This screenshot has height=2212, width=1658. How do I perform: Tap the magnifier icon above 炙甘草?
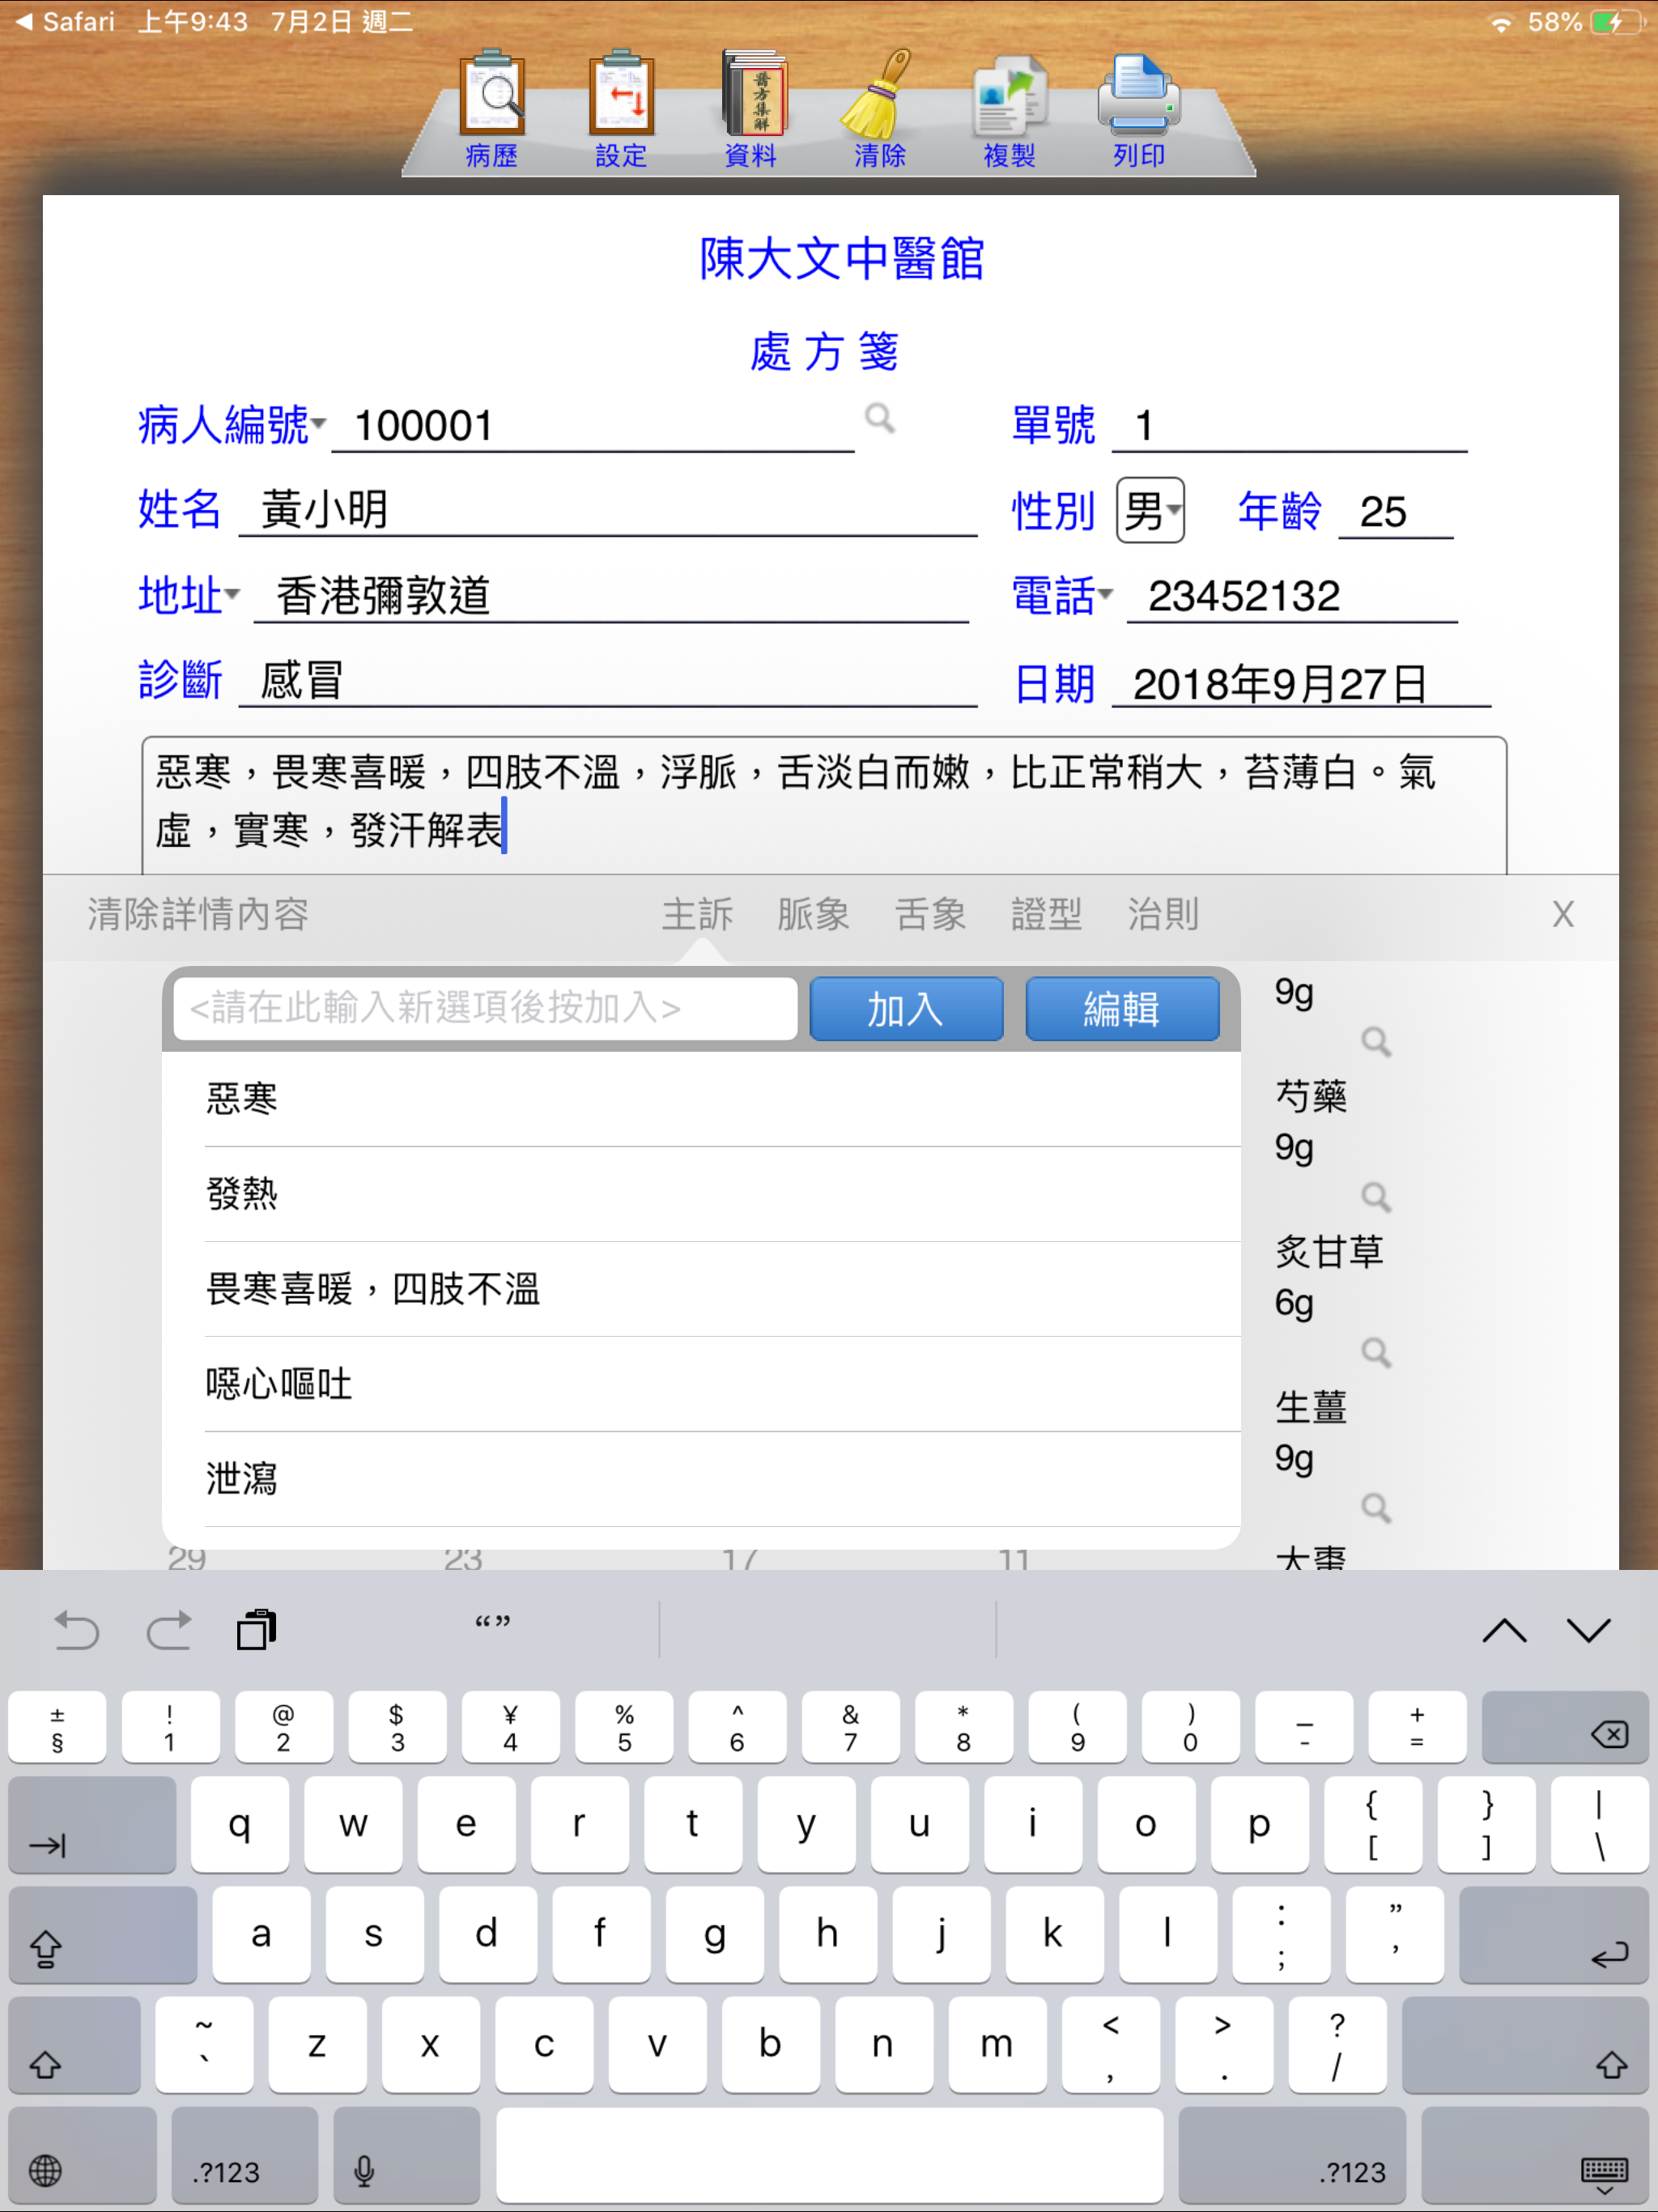[x=1376, y=1197]
